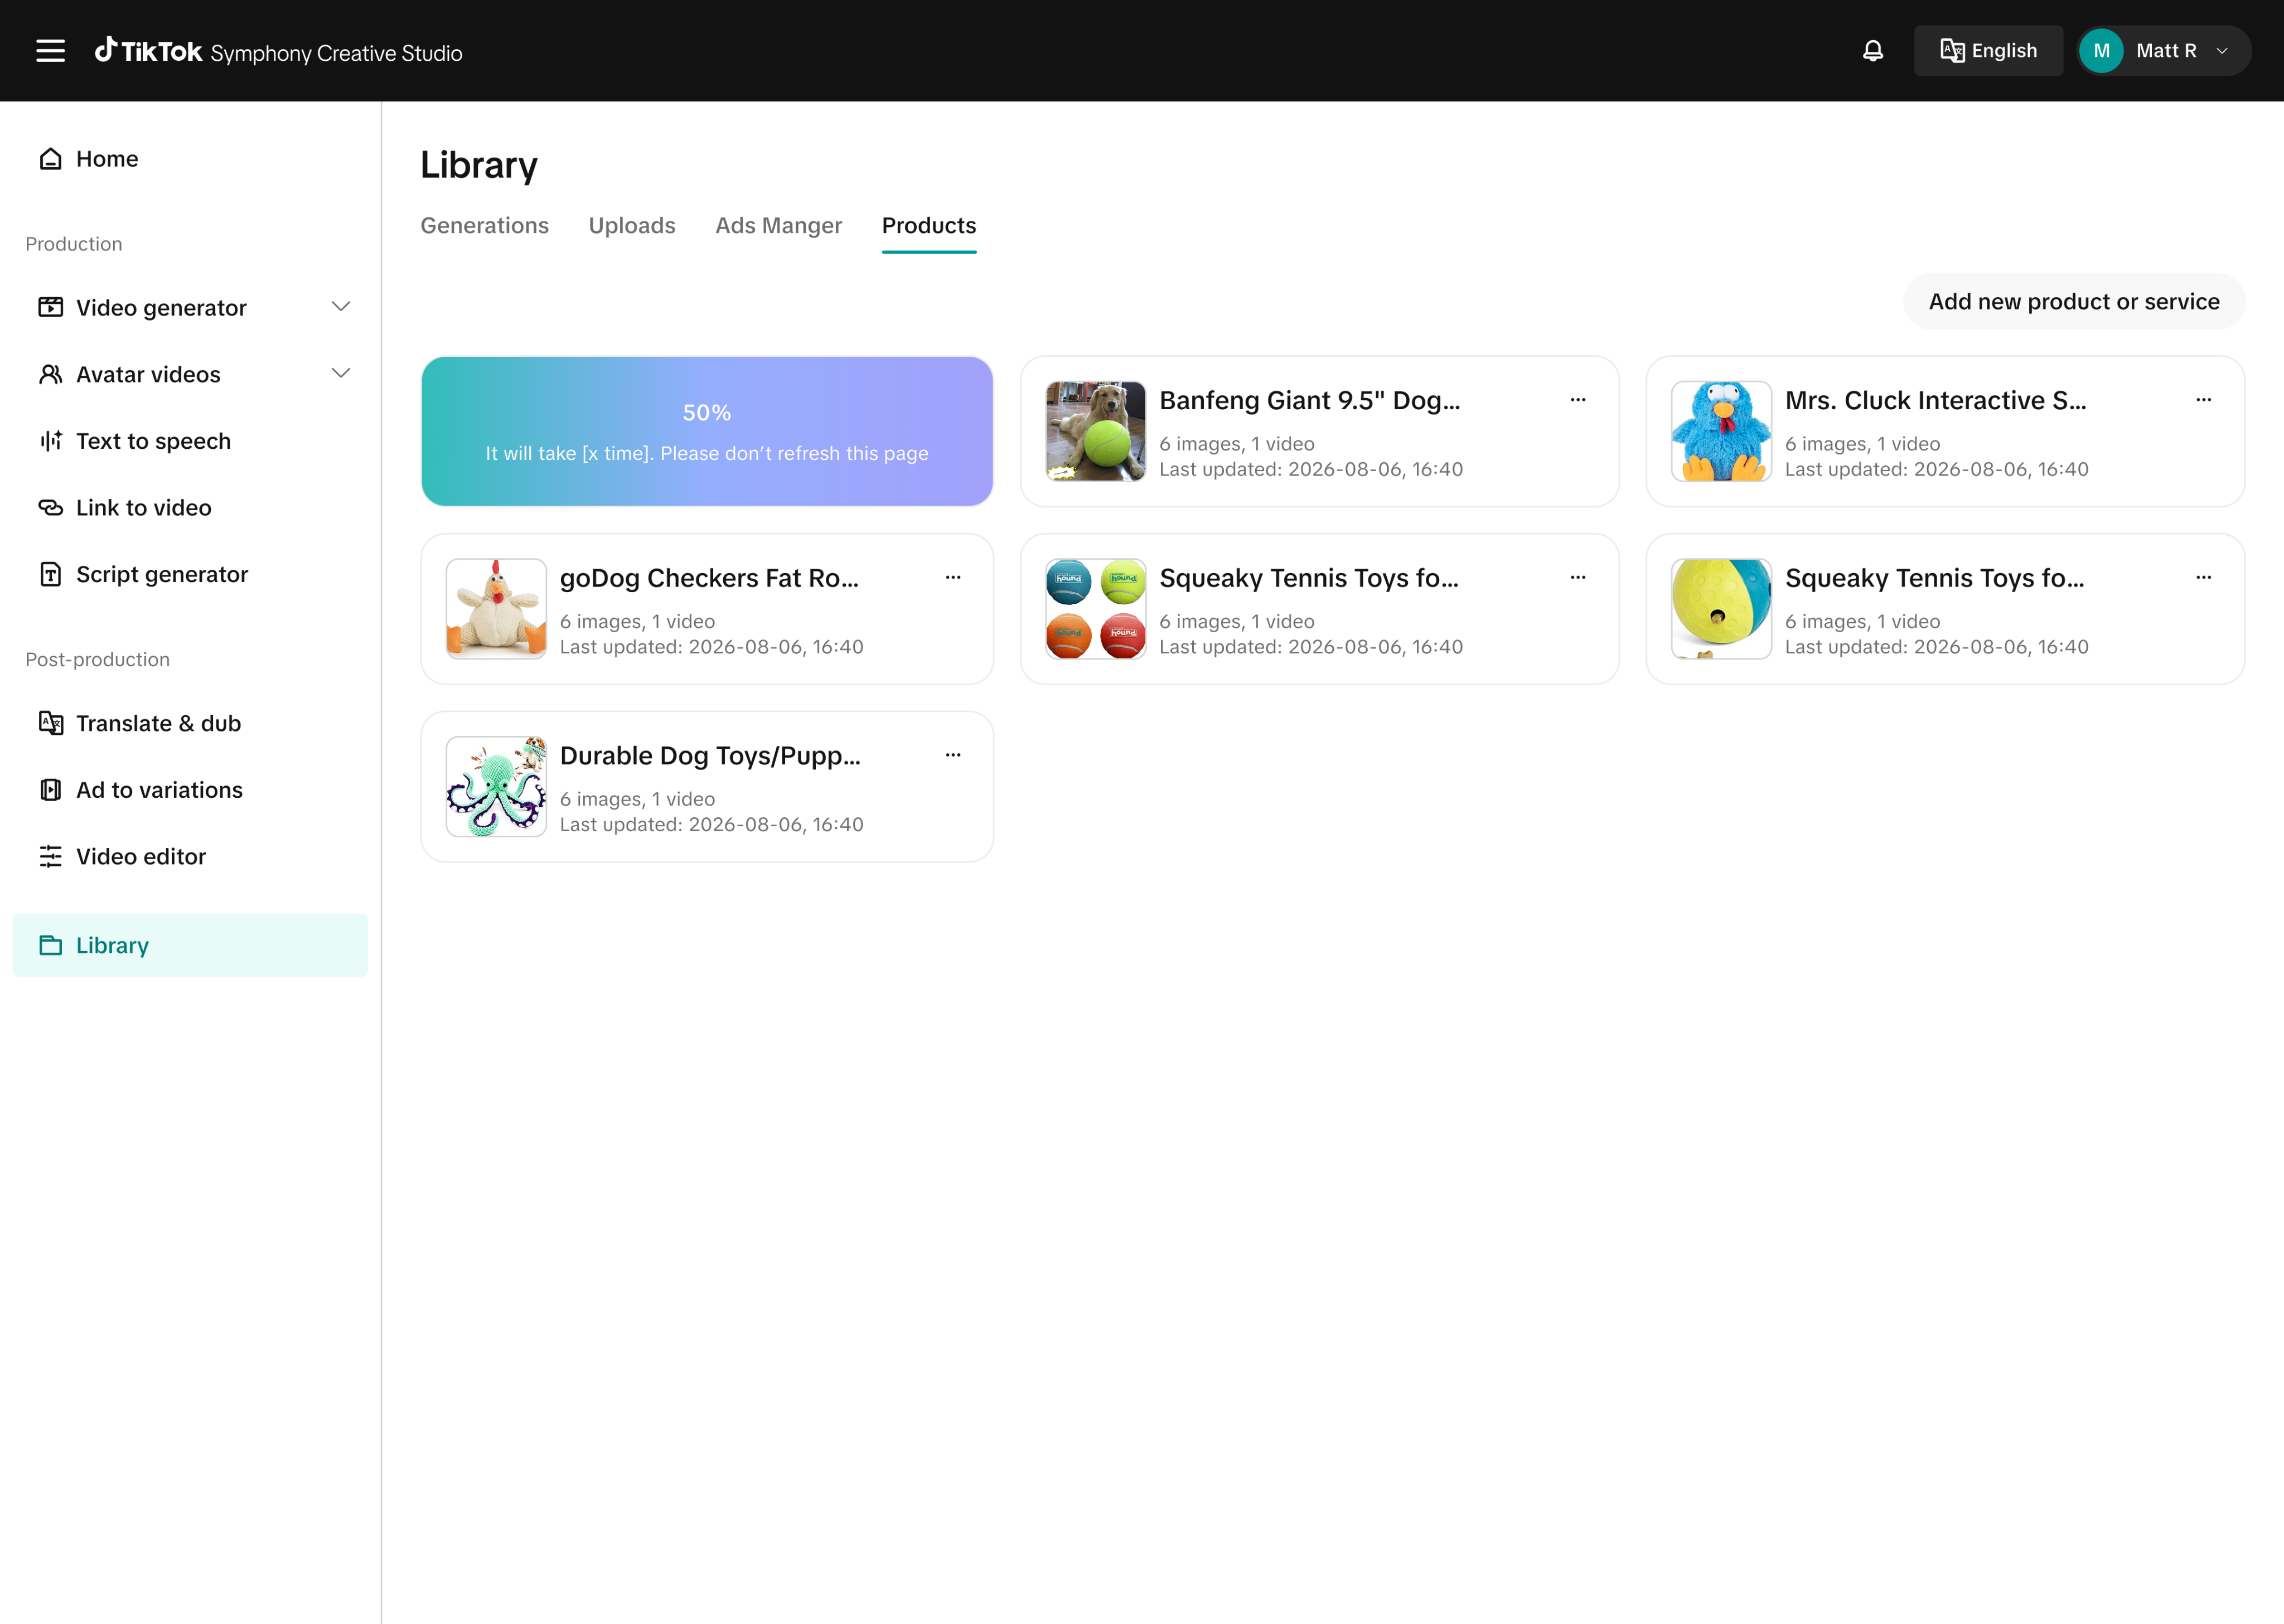Click the Translate & dub icon
Viewport: 2284px width, 1624px height.
[50, 723]
